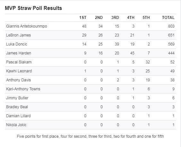Image resolution: width=181 pixels, height=147 pixels.
Task: Select the 2ND column header
Action: point(99,18)
